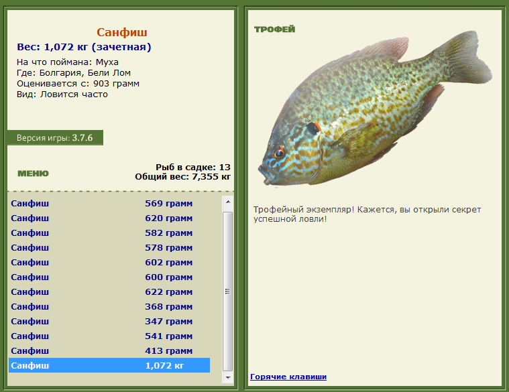Choose the Санфиш 582 грамм row
Image resolution: width=509 pixels, height=392 pixels.
point(109,233)
